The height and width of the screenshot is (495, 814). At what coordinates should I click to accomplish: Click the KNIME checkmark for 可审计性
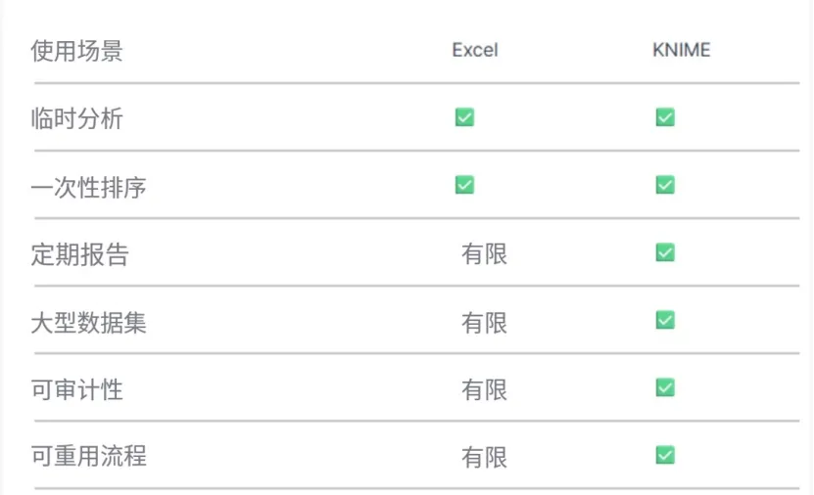coord(665,387)
